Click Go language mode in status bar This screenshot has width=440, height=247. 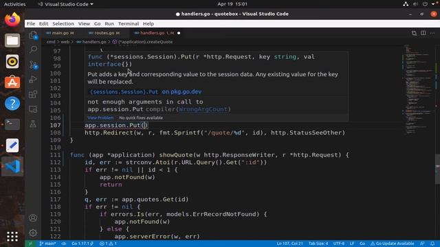coord(362,244)
